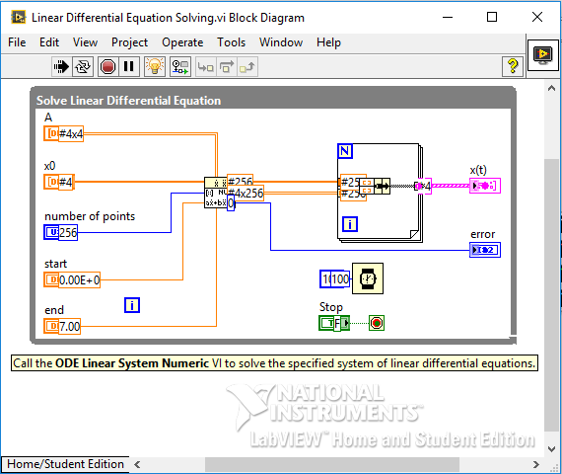Viewport: 562px width, 474px height.
Task: Click Step Into toolbar icon
Action: click(206, 67)
